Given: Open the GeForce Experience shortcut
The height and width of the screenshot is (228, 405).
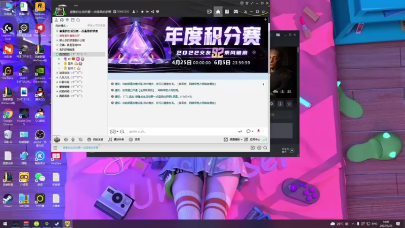Looking at the screenshot, I should [x=40, y=74].
